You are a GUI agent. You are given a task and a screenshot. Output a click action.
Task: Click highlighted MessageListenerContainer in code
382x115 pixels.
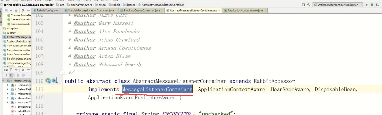click(157, 89)
